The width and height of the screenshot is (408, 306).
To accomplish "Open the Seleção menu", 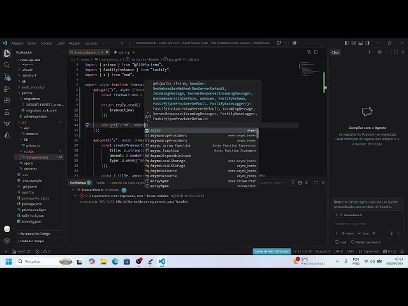I will (47, 43).
